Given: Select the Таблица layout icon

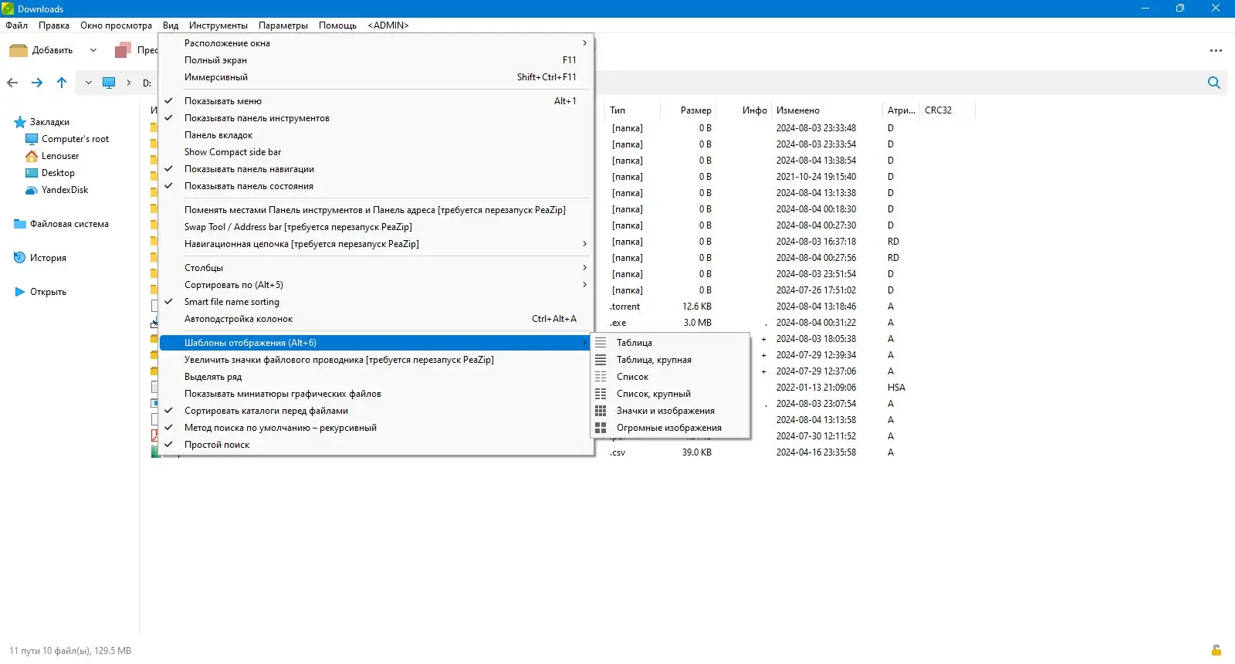Looking at the screenshot, I should tap(601, 343).
